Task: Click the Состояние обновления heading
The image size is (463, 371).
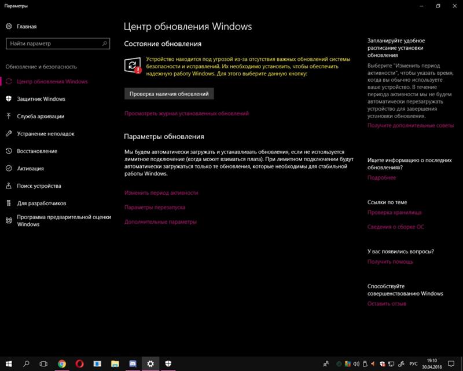Action: point(163,44)
